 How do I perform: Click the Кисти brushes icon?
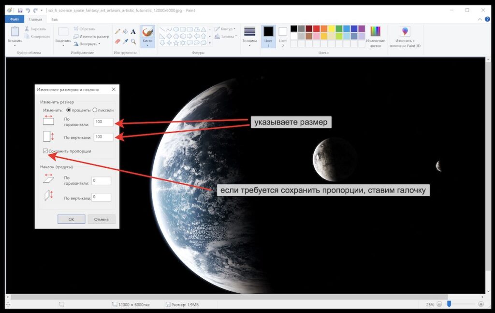pos(147,32)
